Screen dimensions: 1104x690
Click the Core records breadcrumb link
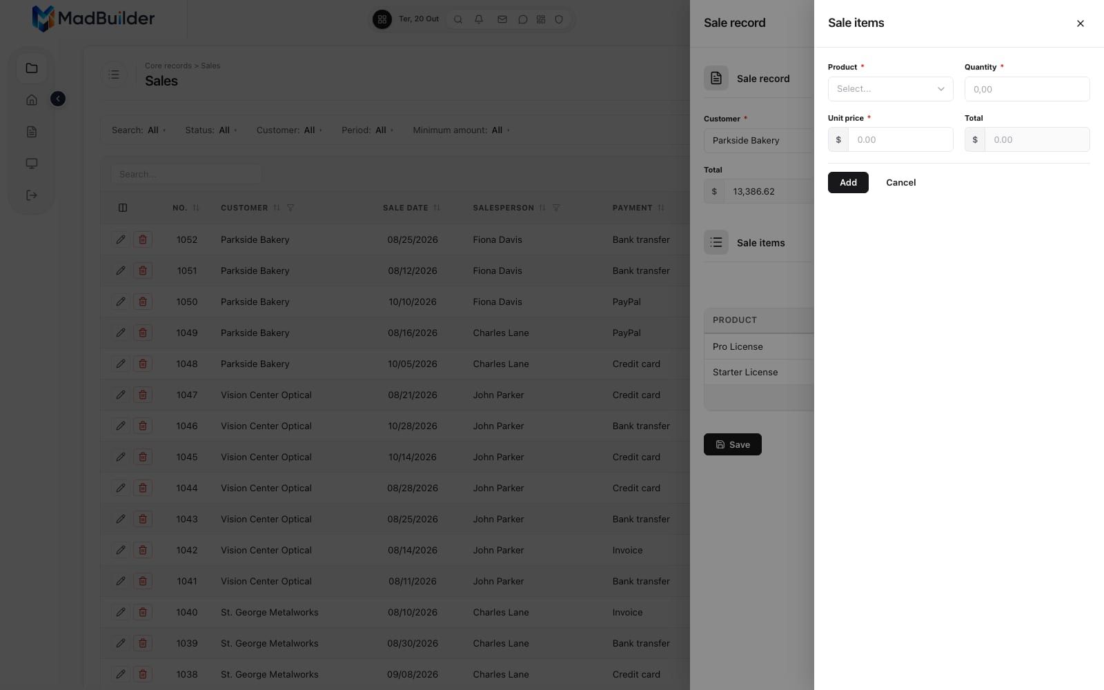coord(168,66)
